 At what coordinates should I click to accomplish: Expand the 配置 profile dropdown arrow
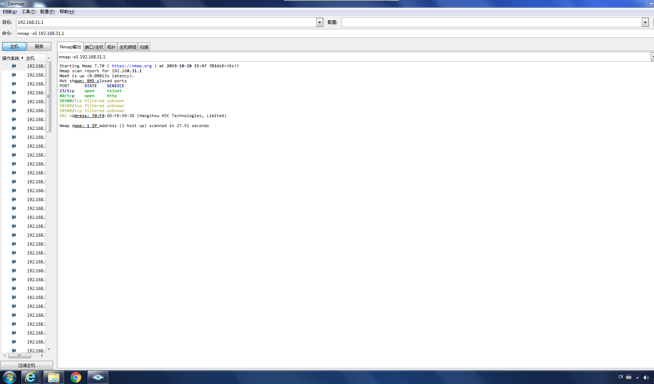(645, 22)
